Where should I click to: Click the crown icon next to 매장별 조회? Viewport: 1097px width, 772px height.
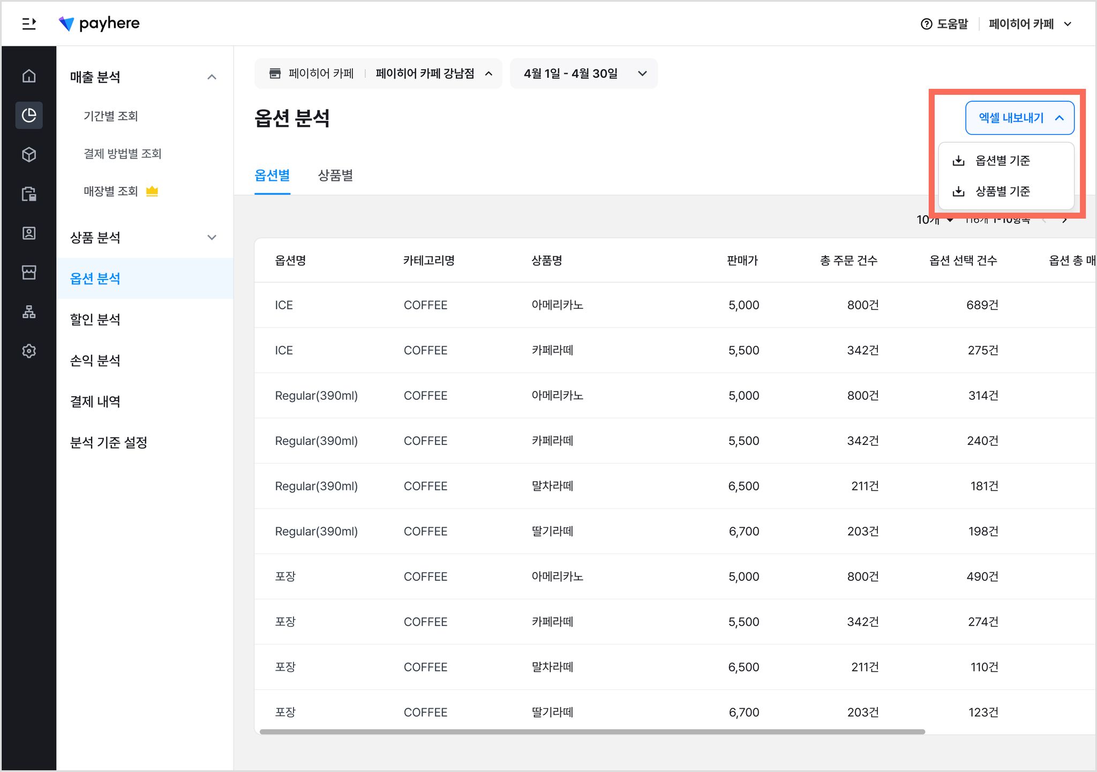152,191
